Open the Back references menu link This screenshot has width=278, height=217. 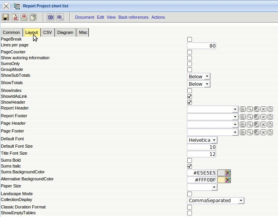(x=133, y=17)
